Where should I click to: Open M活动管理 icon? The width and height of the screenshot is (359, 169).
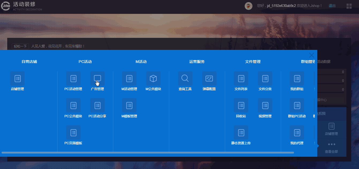click(129, 78)
